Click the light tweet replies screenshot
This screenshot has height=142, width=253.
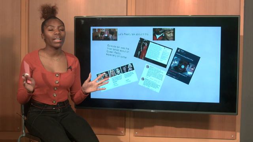point(152,78)
